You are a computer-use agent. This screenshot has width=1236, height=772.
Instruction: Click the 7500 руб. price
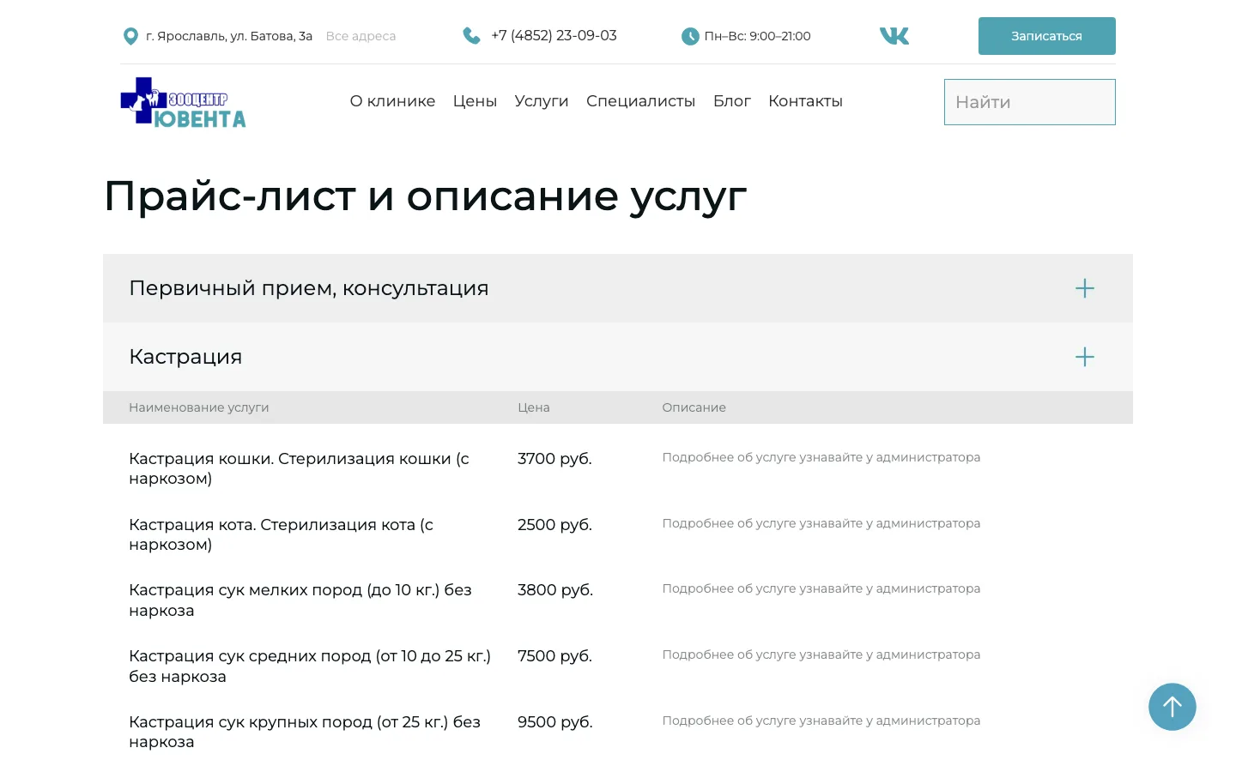tap(554, 656)
